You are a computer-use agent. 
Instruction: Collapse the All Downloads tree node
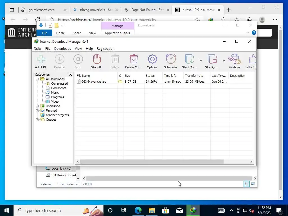pyautogui.click(x=37, y=79)
